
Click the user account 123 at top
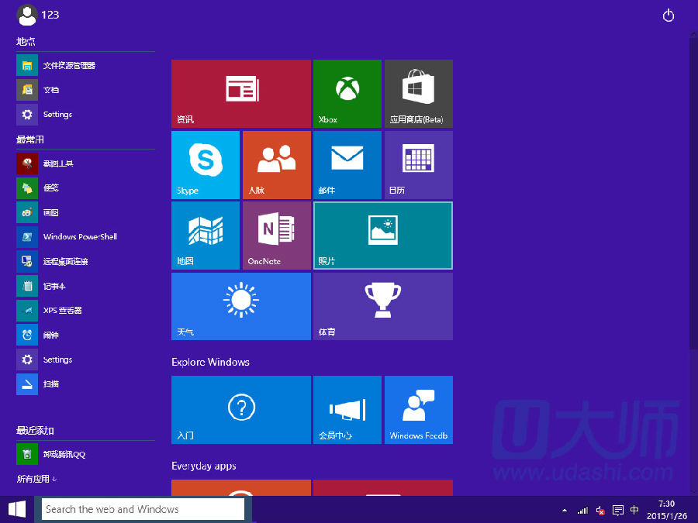37,15
